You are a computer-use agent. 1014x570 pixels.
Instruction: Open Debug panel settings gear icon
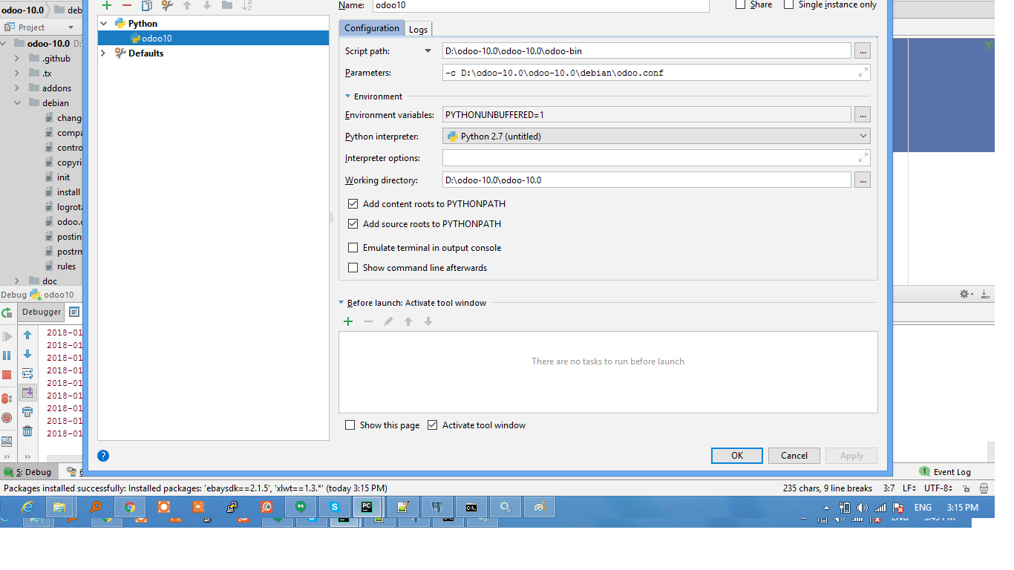click(x=965, y=294)
